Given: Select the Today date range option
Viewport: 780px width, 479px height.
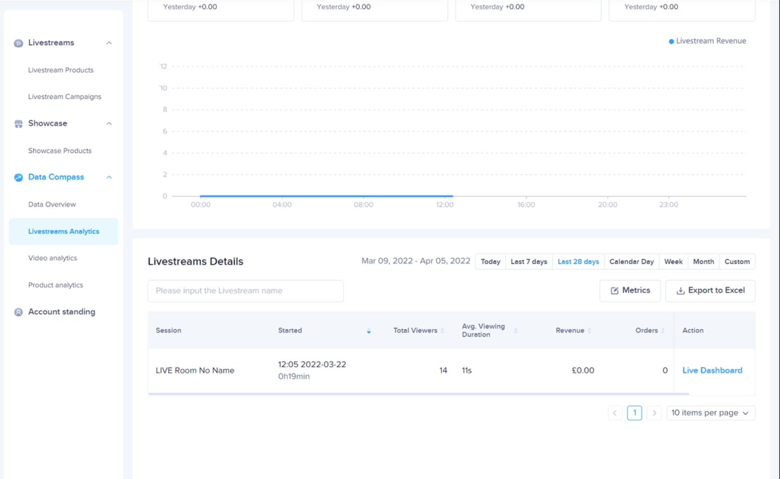Looking at the screenshot, I should [x=490, y=262].
